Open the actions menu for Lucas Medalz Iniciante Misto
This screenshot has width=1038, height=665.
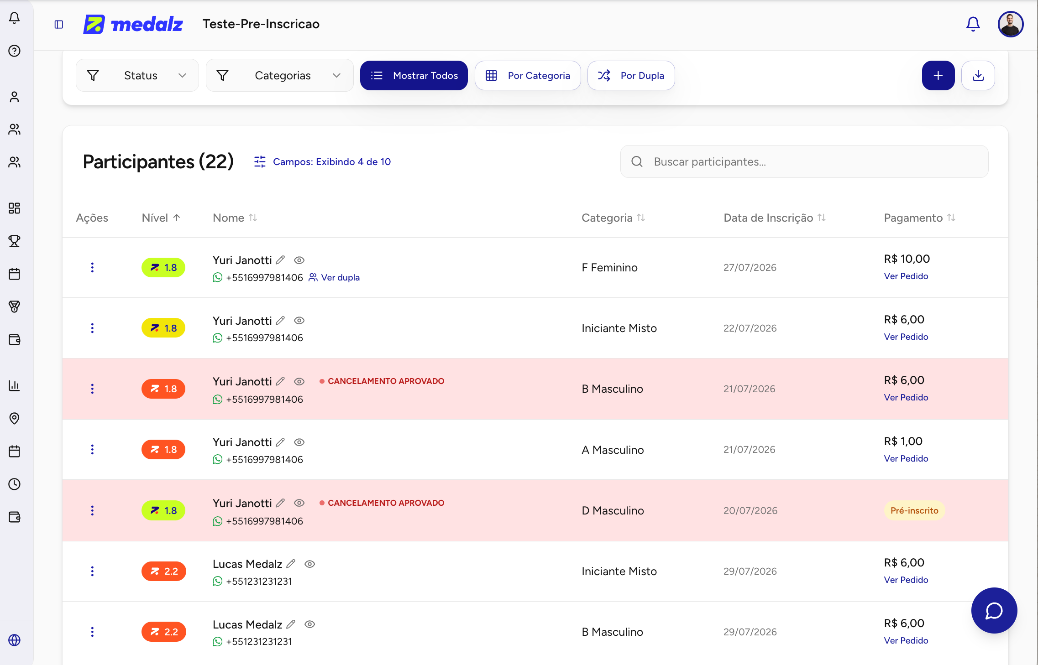click(x=92, y=571)
